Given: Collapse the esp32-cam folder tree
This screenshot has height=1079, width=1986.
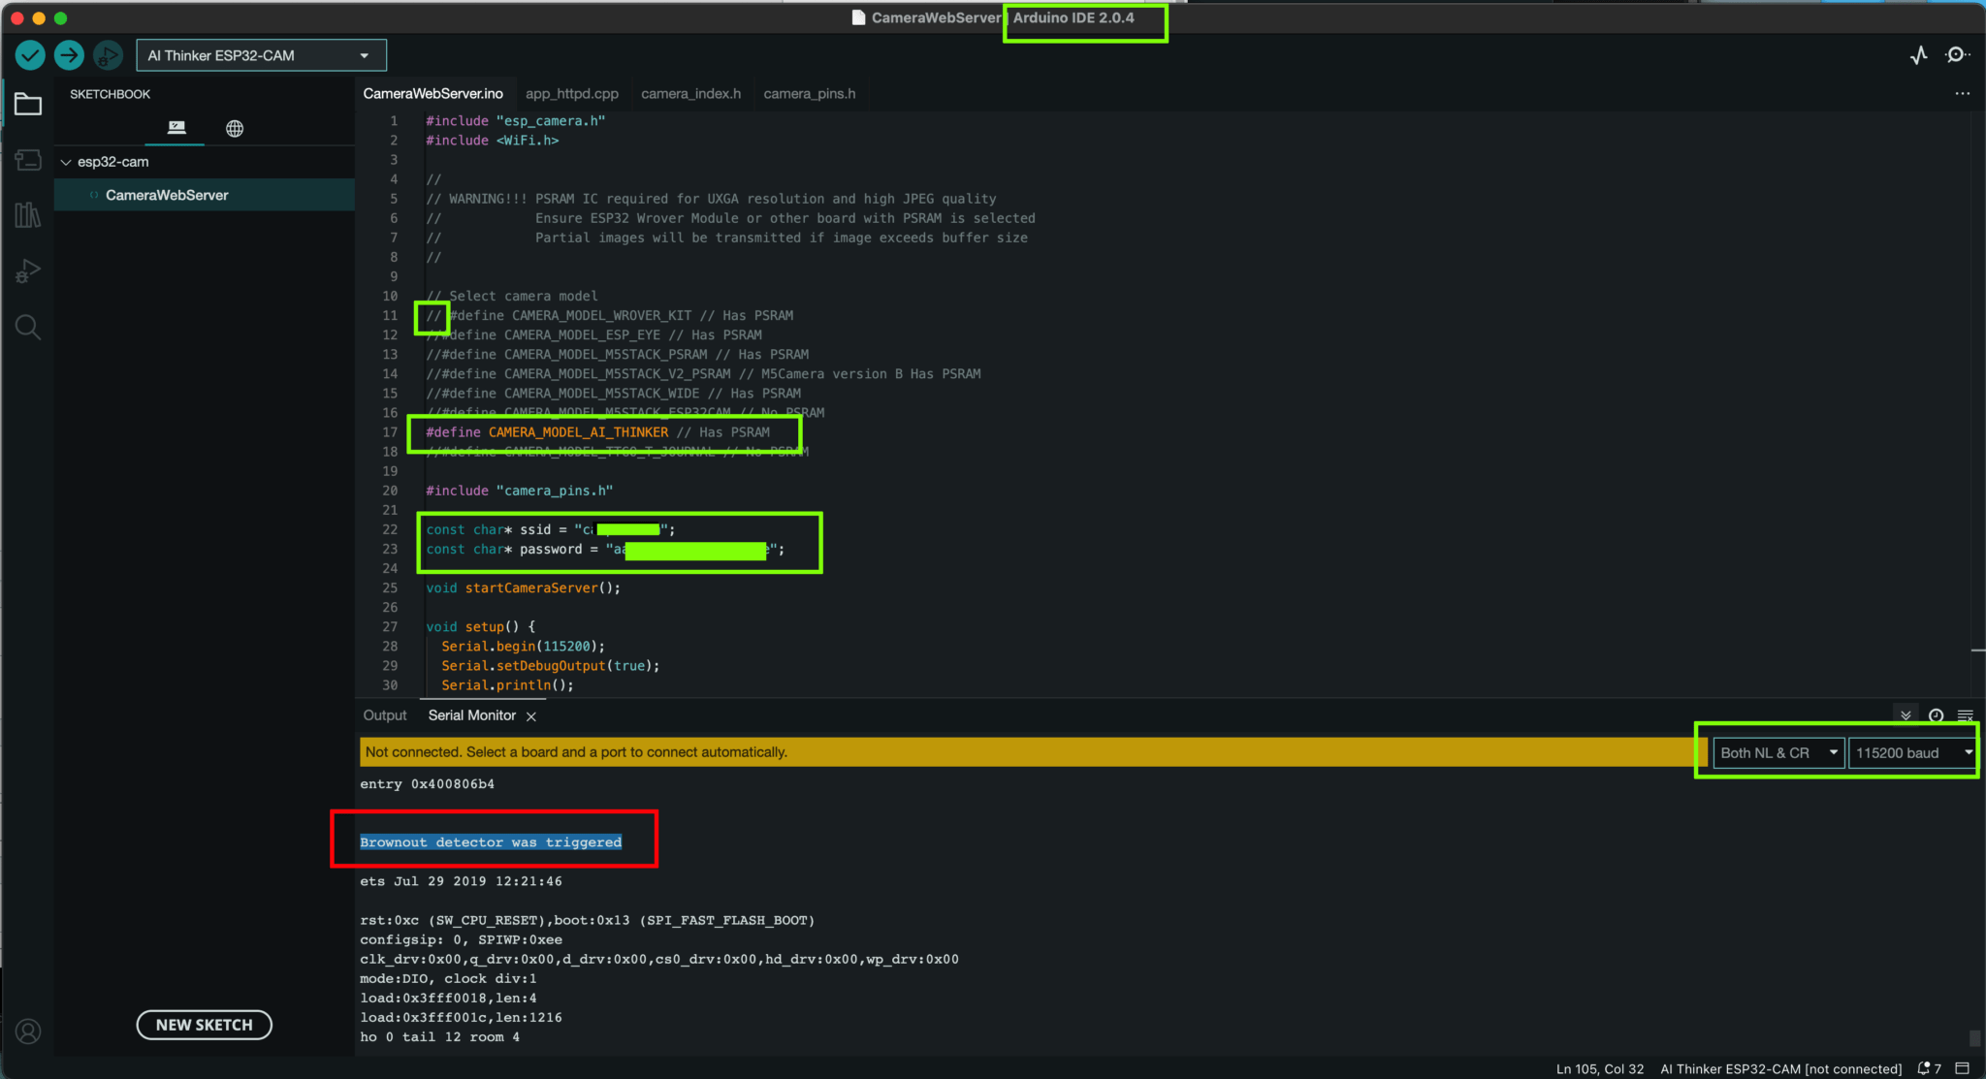Looking at the screenshot, I should 66,162.
